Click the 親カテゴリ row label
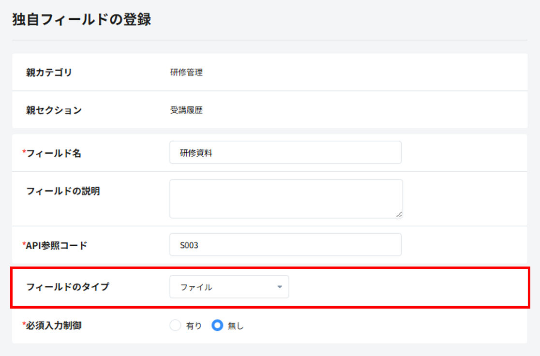Image resolution: width=540 pixels, height=356 pixels. 49,73
